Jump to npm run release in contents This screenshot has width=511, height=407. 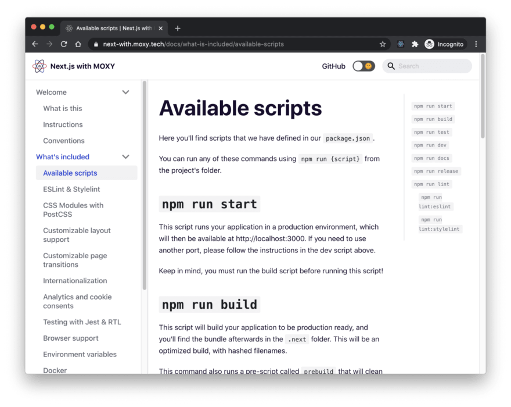click(436, 172)
